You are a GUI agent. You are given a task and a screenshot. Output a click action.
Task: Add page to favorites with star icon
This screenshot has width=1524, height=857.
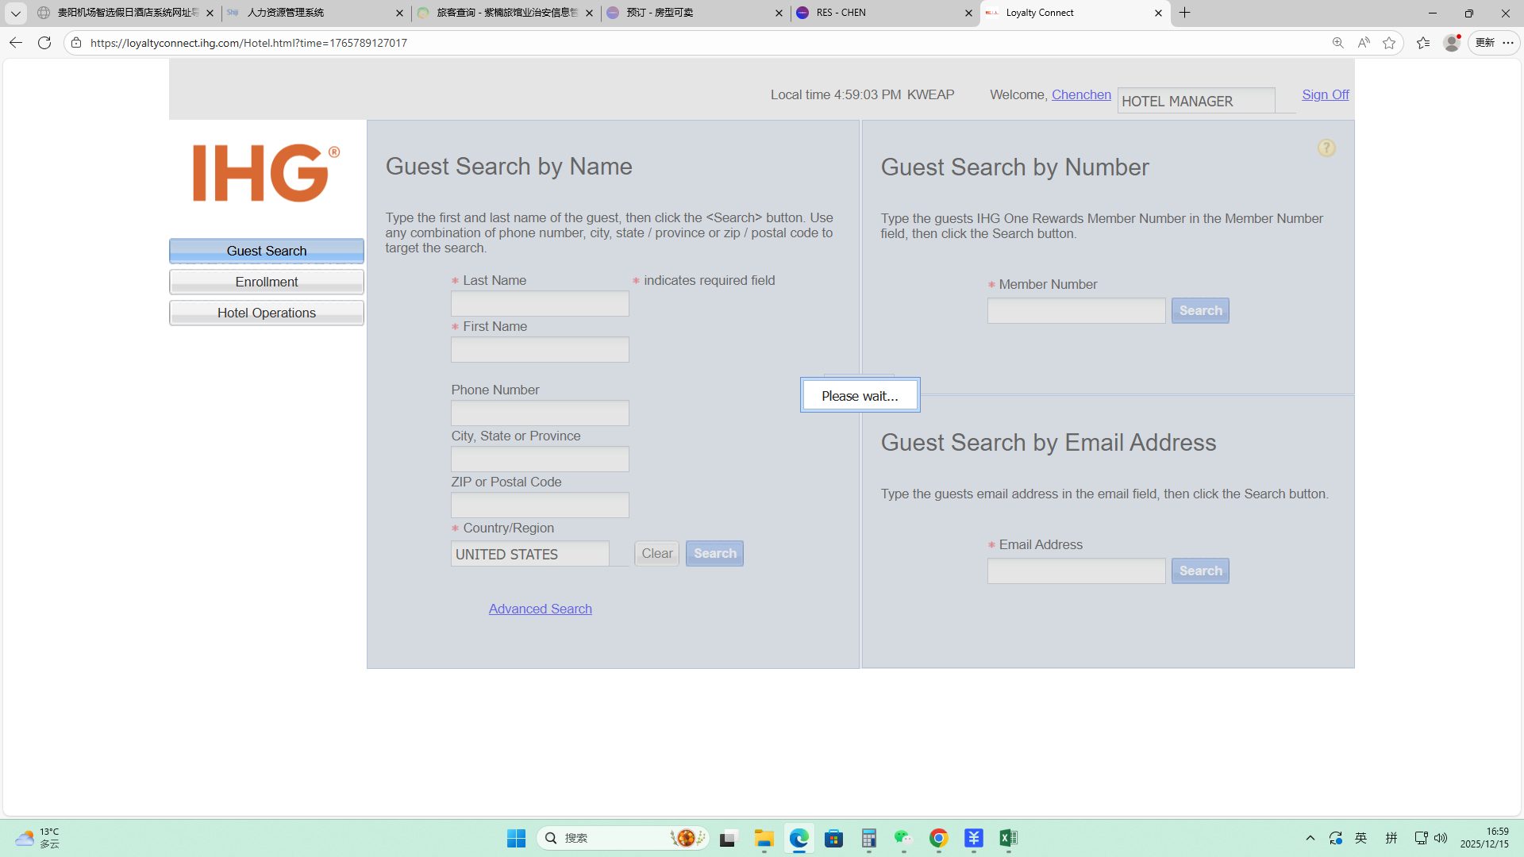pyautogui.click(x=1389, y=43)
